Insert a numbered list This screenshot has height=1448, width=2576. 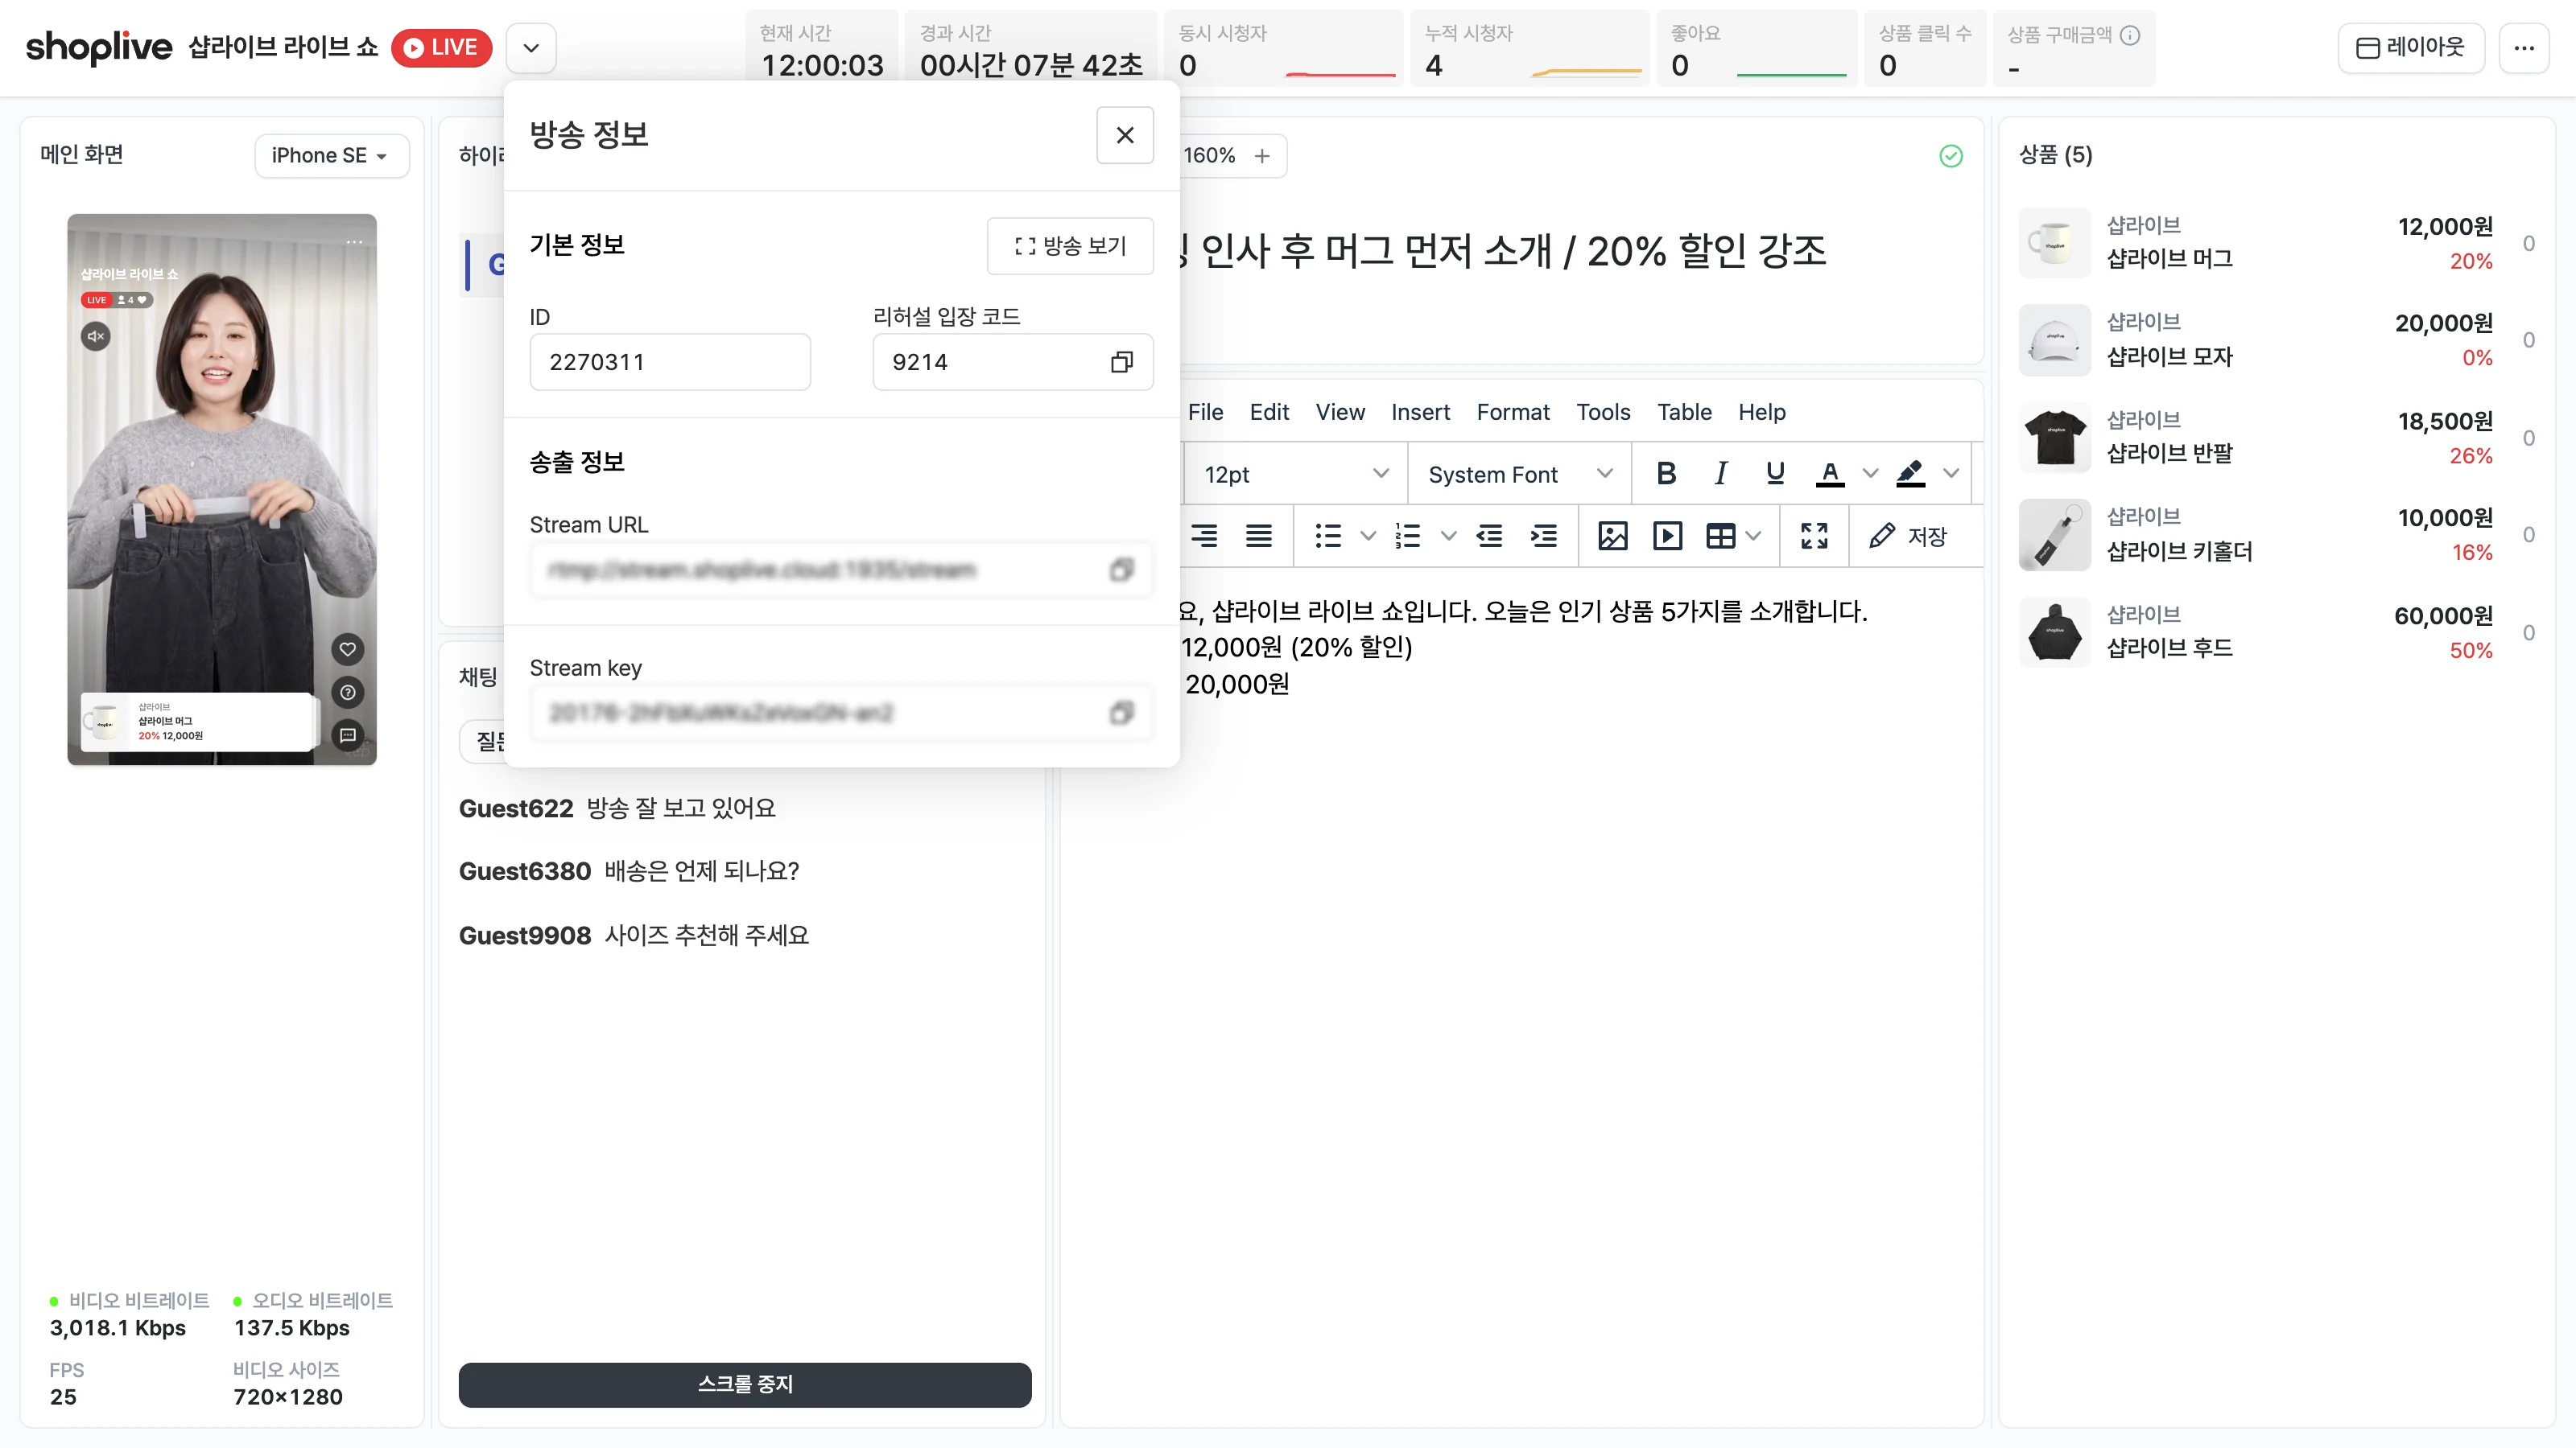(1408, 537)
